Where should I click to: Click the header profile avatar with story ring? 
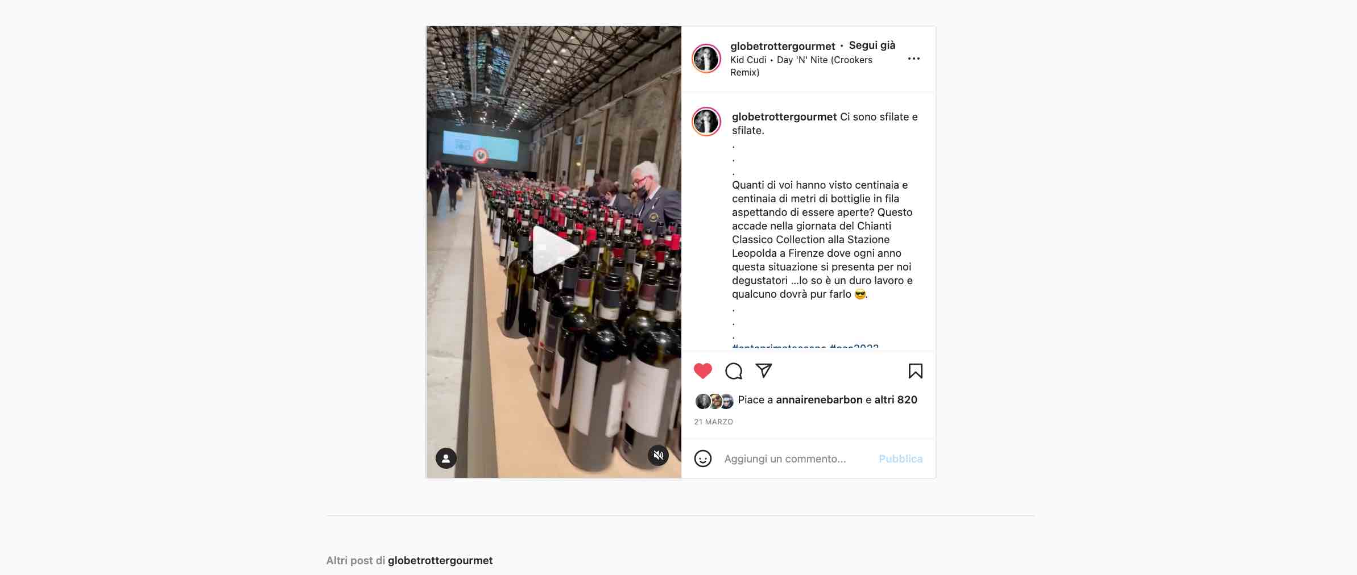click(706, 59)
